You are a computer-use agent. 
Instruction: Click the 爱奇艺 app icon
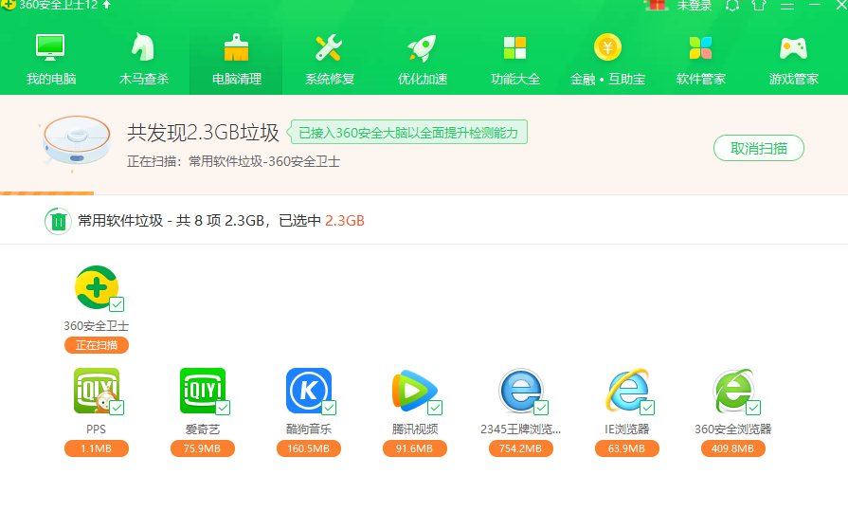[202, 391]
